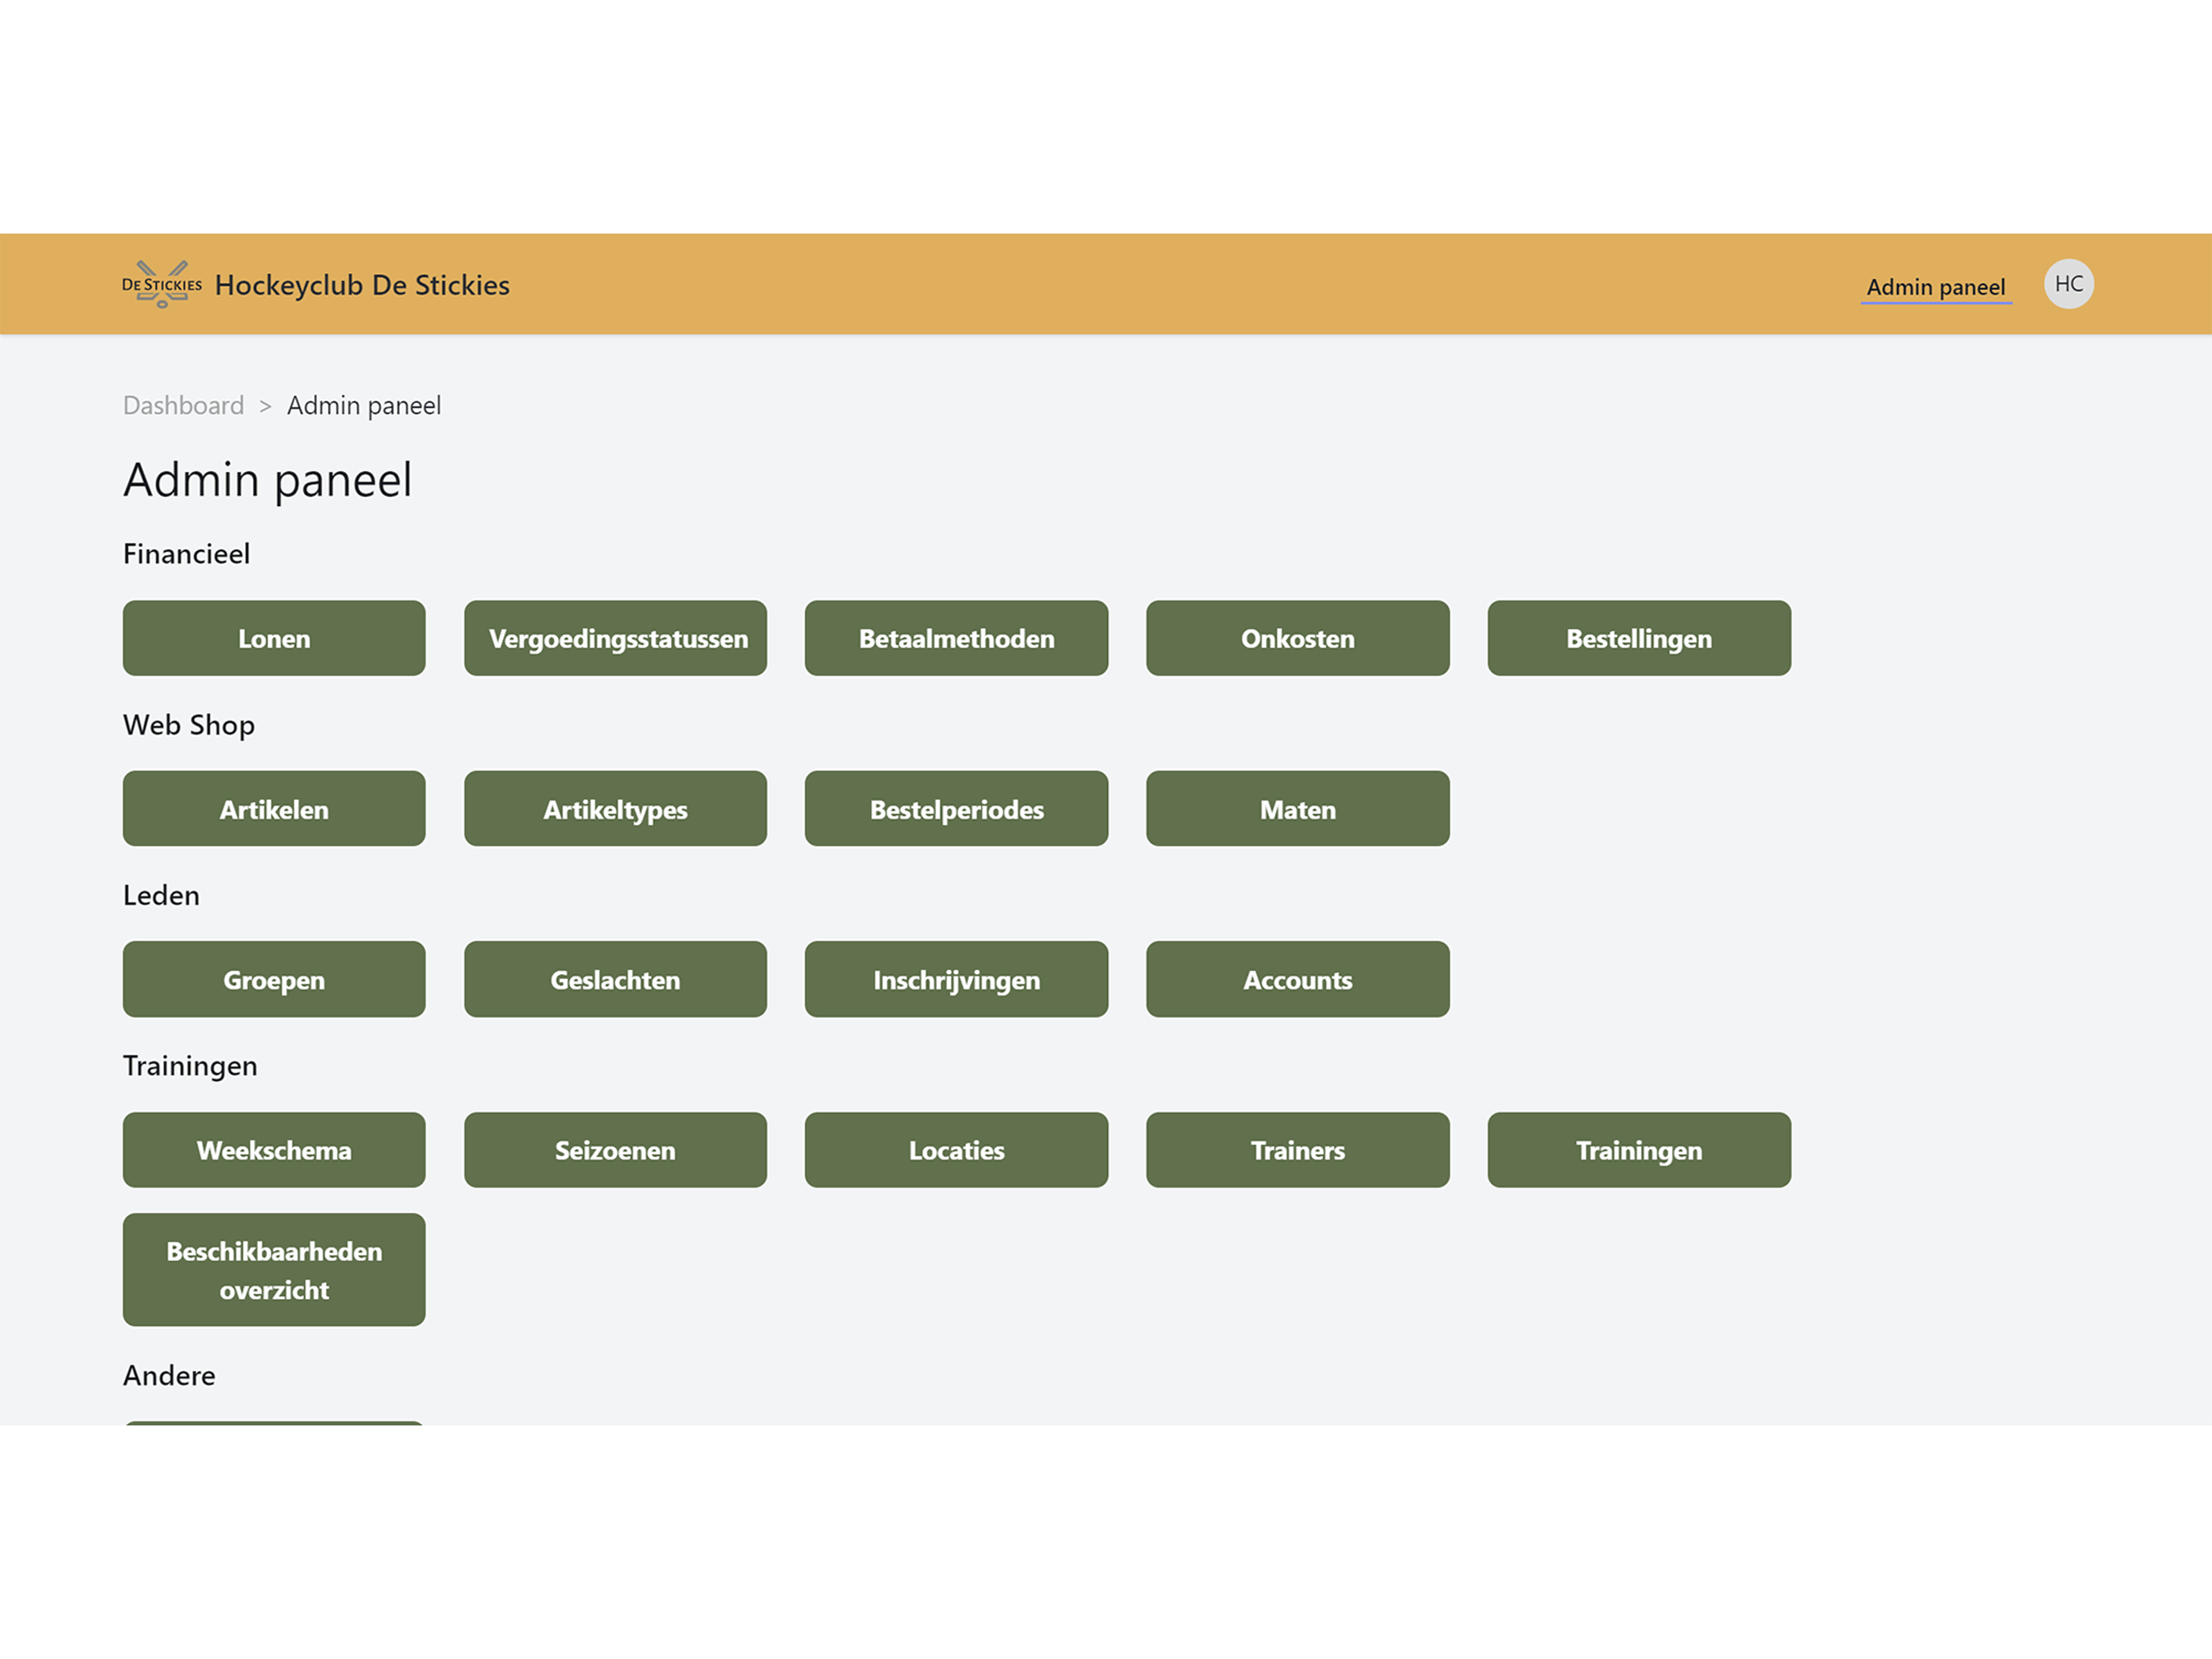The image size is (2212, 1659).
Task: Open the Weekschema for Trainingen
Action: [x=273, y=1150]
